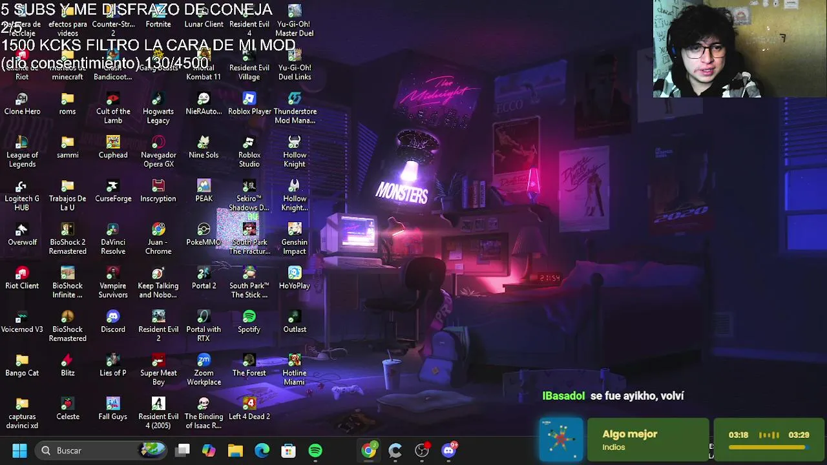Select the Lunar Client desktop icon
Screen dimensions: 827x465
204,17
